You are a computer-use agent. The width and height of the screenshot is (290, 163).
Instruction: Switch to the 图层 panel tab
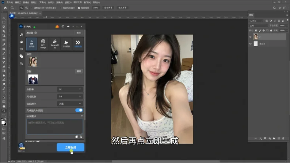pos(251,15)
